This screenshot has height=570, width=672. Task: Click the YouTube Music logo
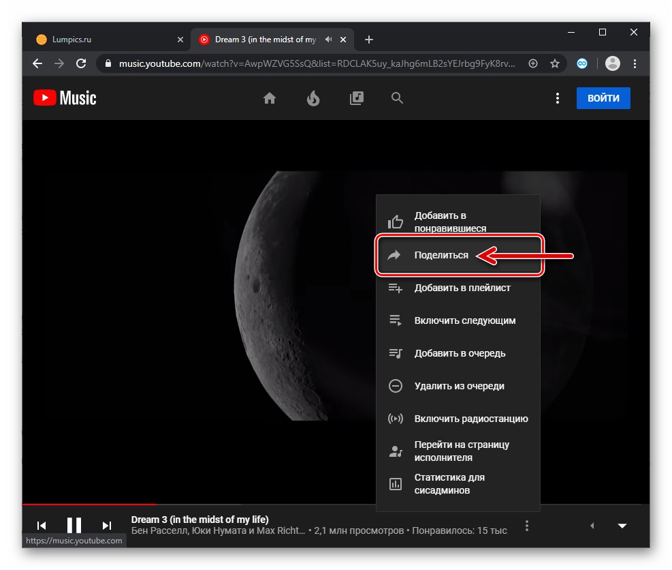tap(65, 98)
